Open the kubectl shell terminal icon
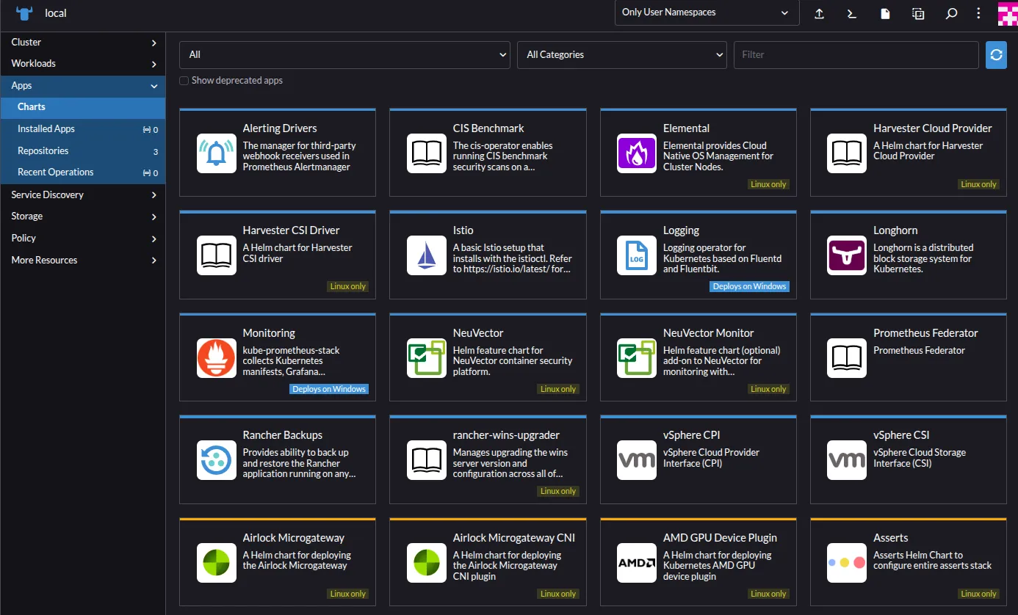Screen dimensions: 1018x615 point(852,13)
